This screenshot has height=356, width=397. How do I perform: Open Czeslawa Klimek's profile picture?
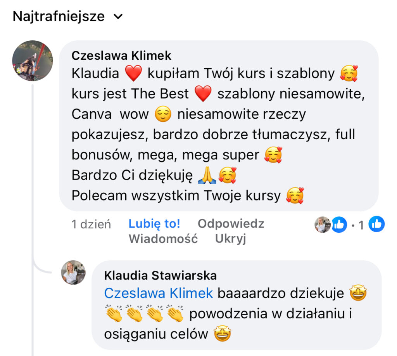click(33, 60)
